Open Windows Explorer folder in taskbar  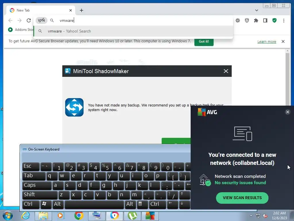[x=43, y=216]
